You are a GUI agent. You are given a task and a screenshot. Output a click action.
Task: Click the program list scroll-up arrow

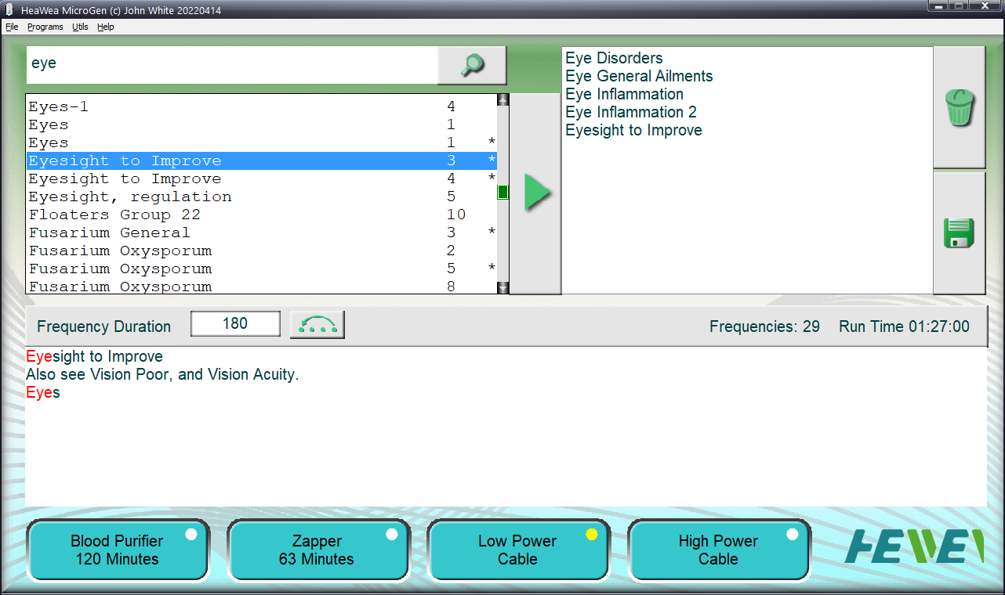(x=503, y=100)
